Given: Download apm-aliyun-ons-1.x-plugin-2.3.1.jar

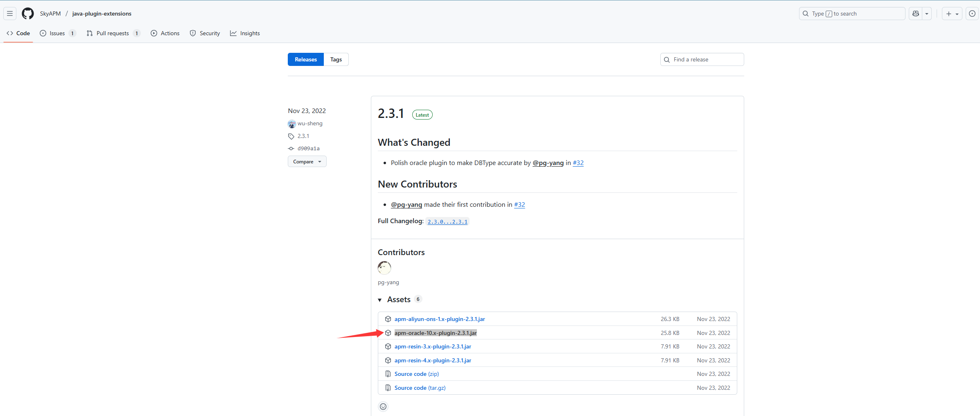Looking at the screenshot, I should click(x=440, y=319).
